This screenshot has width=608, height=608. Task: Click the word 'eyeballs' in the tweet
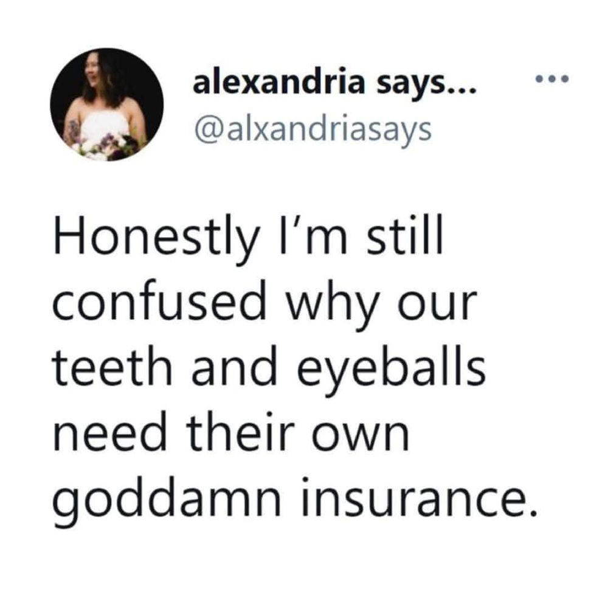pyautogui.click(x=391, y=368)
